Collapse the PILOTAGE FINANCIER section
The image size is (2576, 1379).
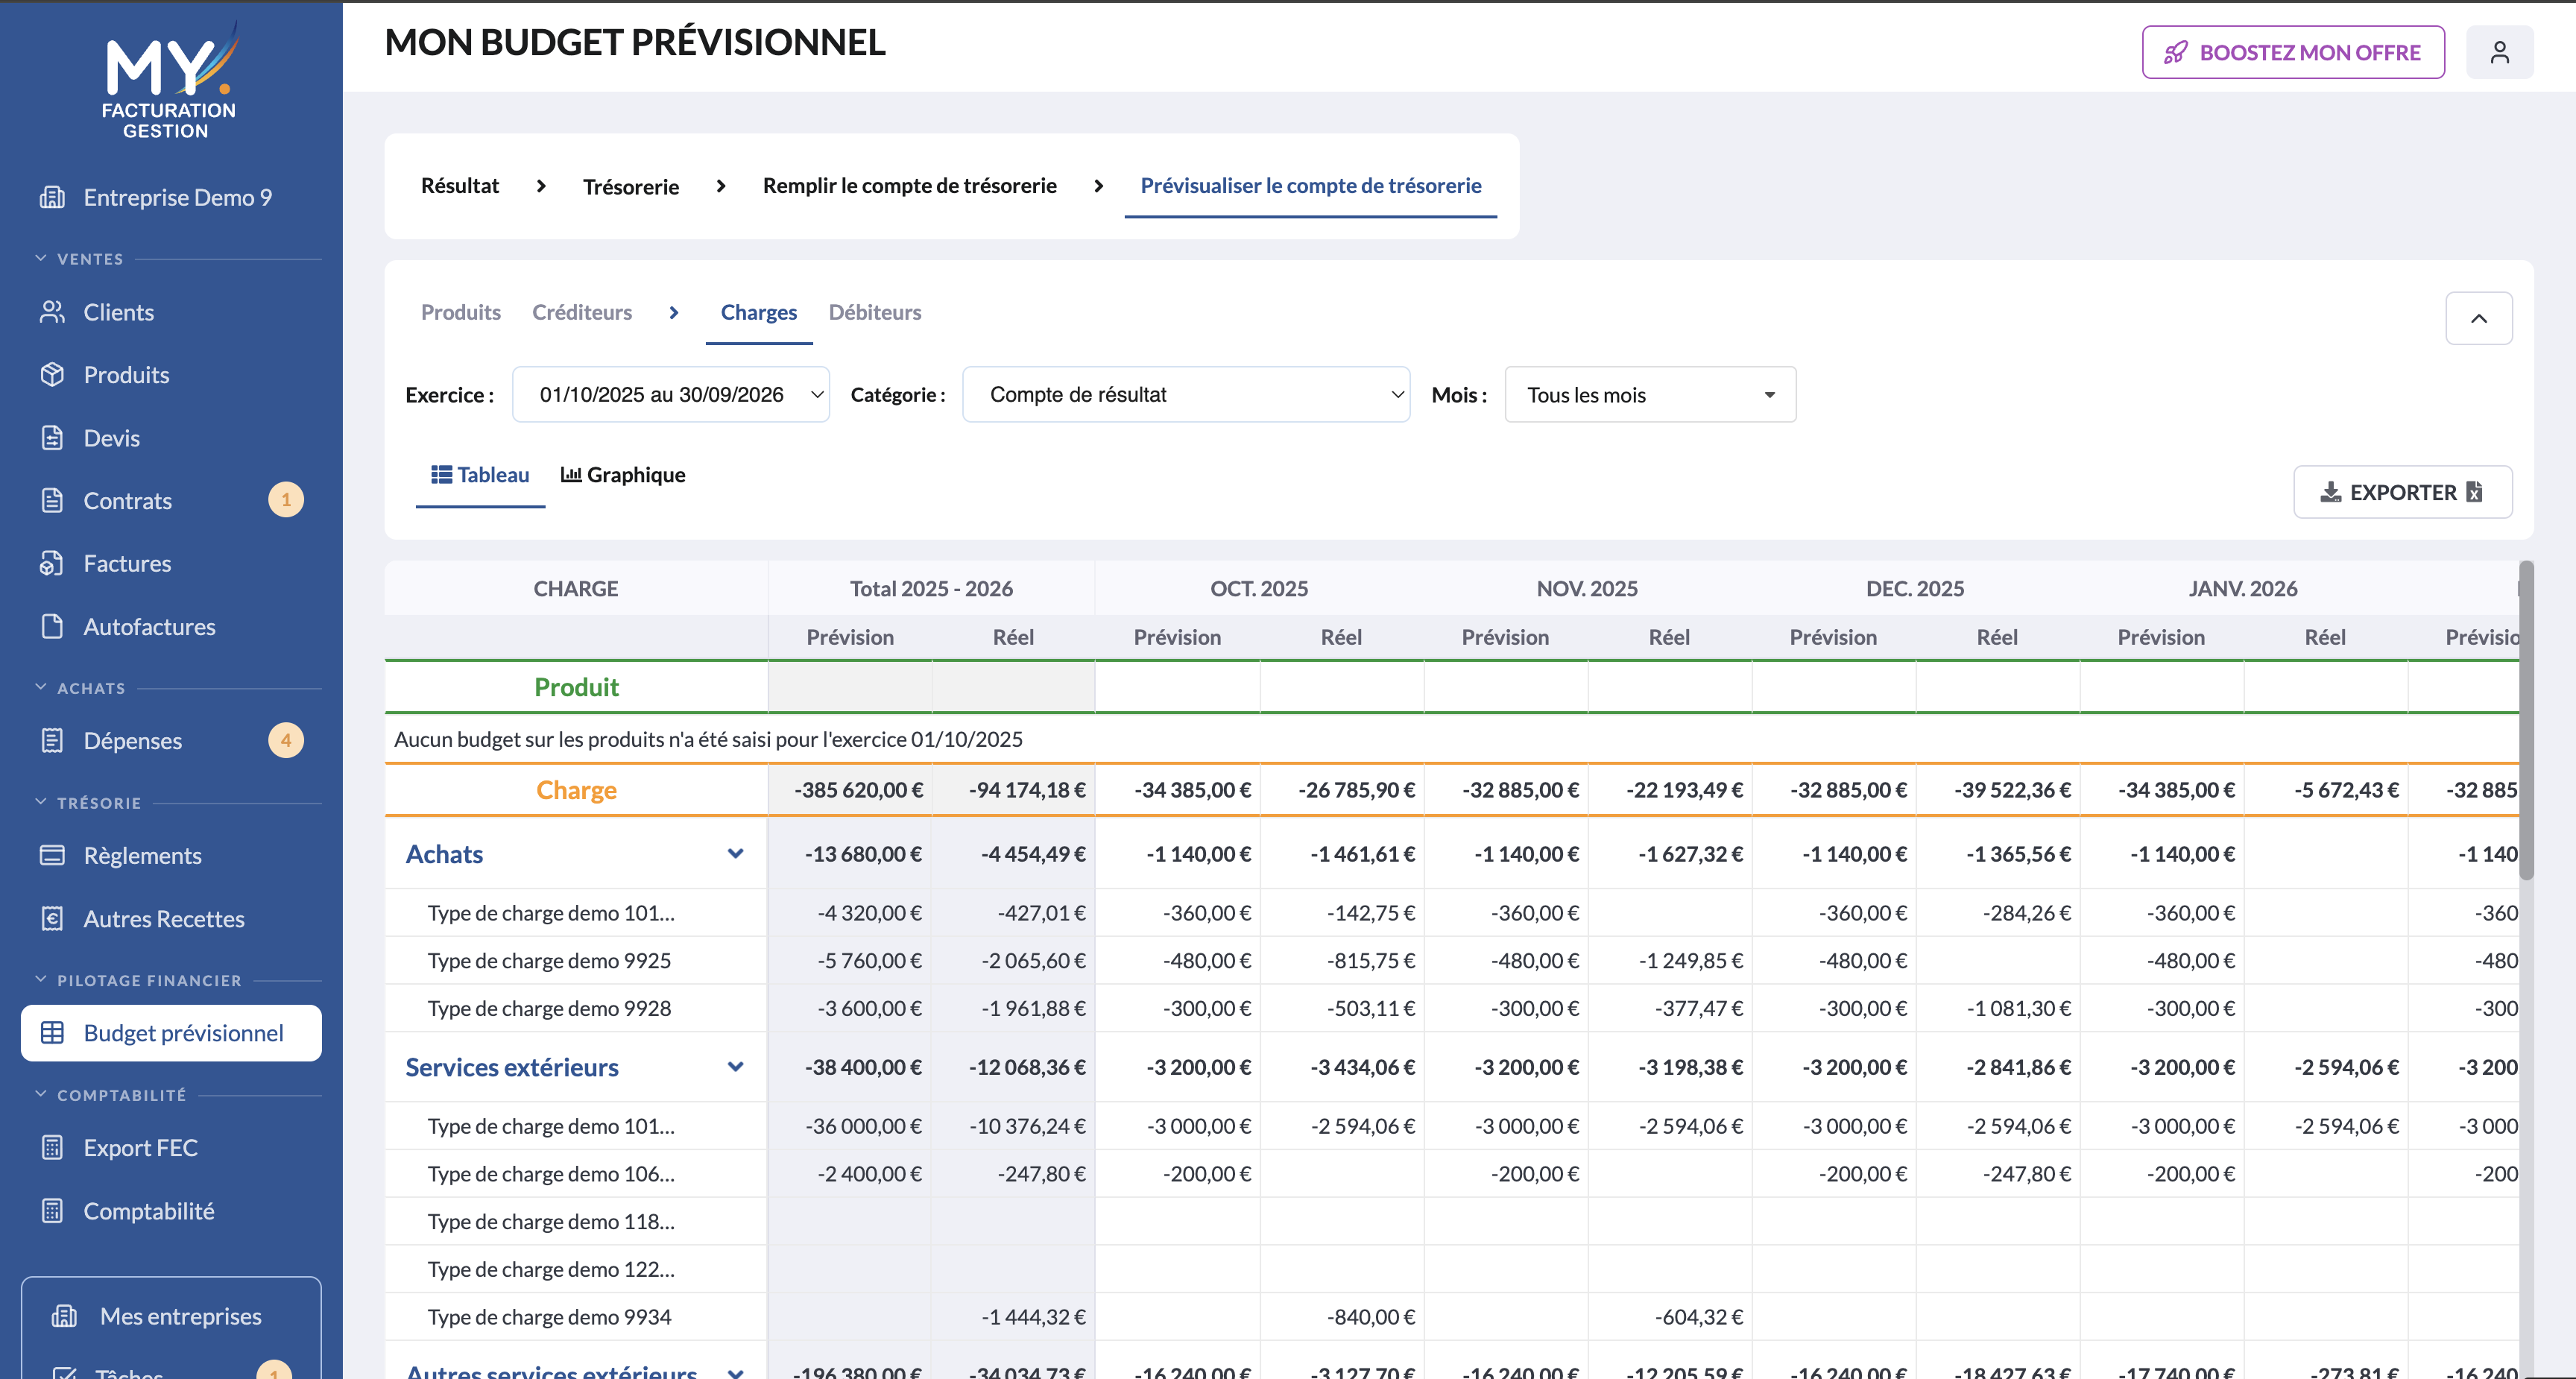click(x=41, y=980)
